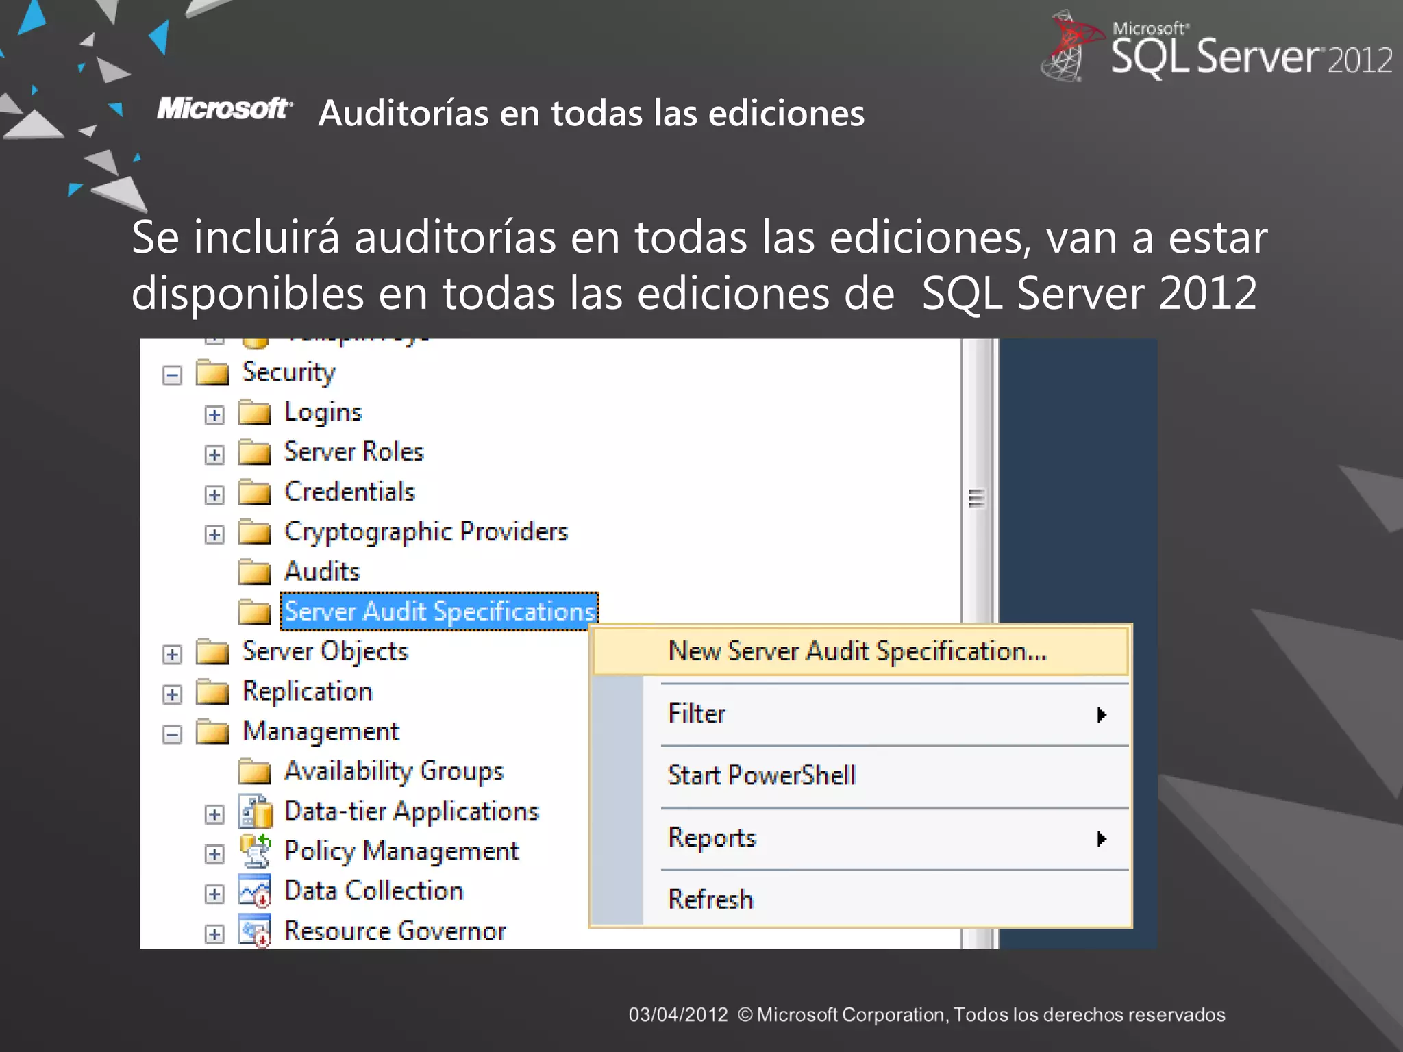Click the Audits folder icon

pos(255,572)
